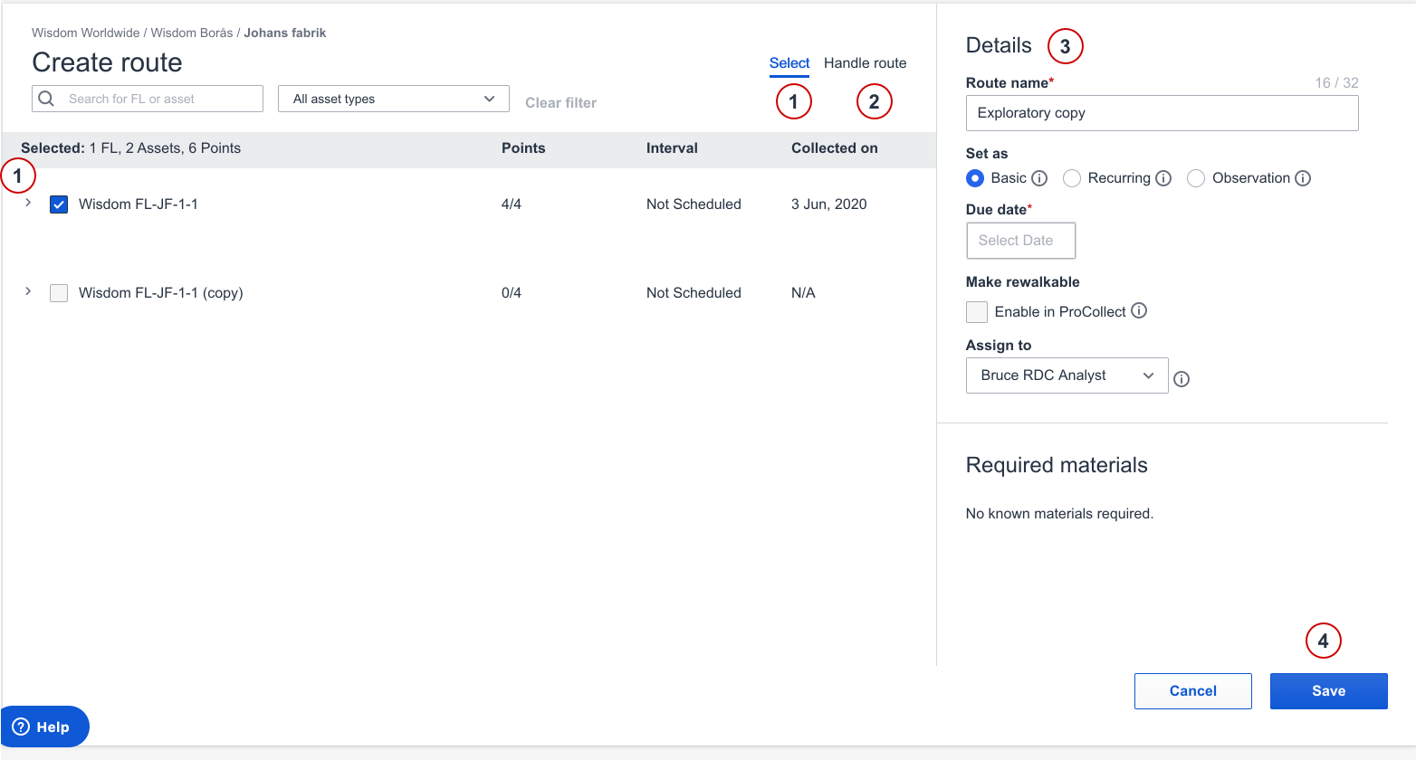Show info icon beside Assign to dropdown
The height and width of the screenshot is (760, 1416).
click(1182, 379)
